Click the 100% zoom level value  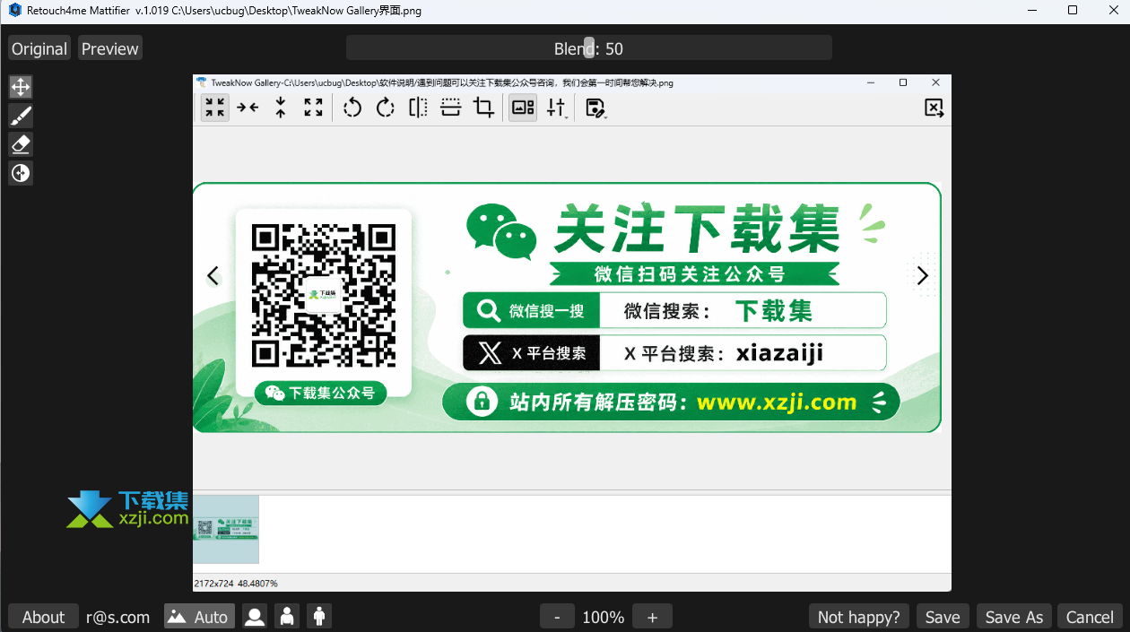[x=604, y=617]
